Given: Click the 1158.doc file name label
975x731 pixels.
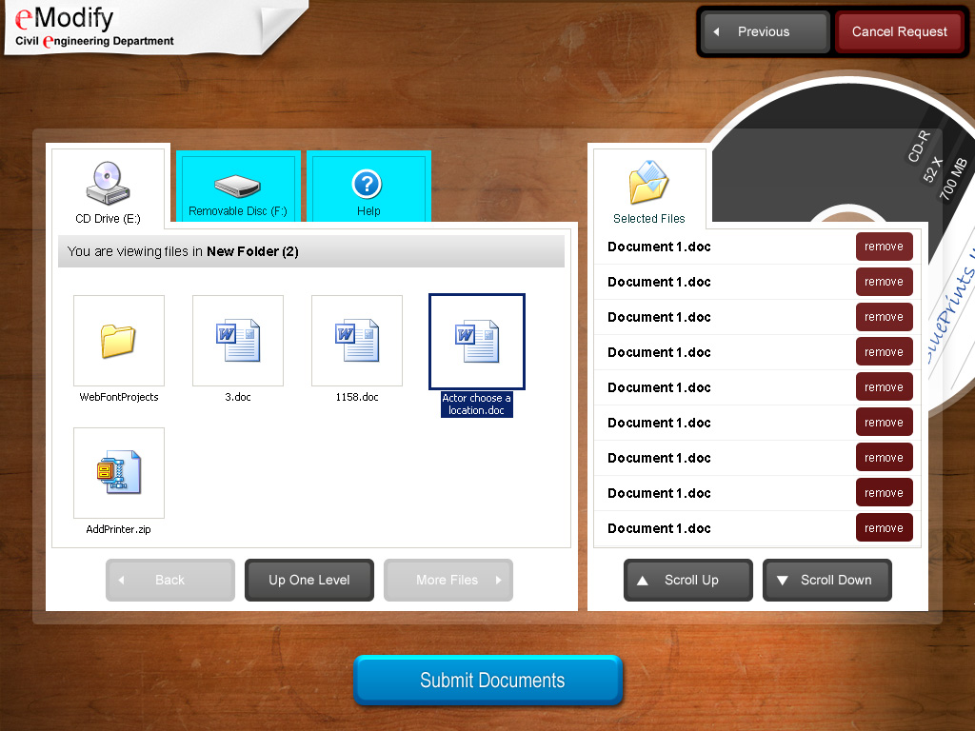Looking at the screenshot, I should (x=357, y=397).
